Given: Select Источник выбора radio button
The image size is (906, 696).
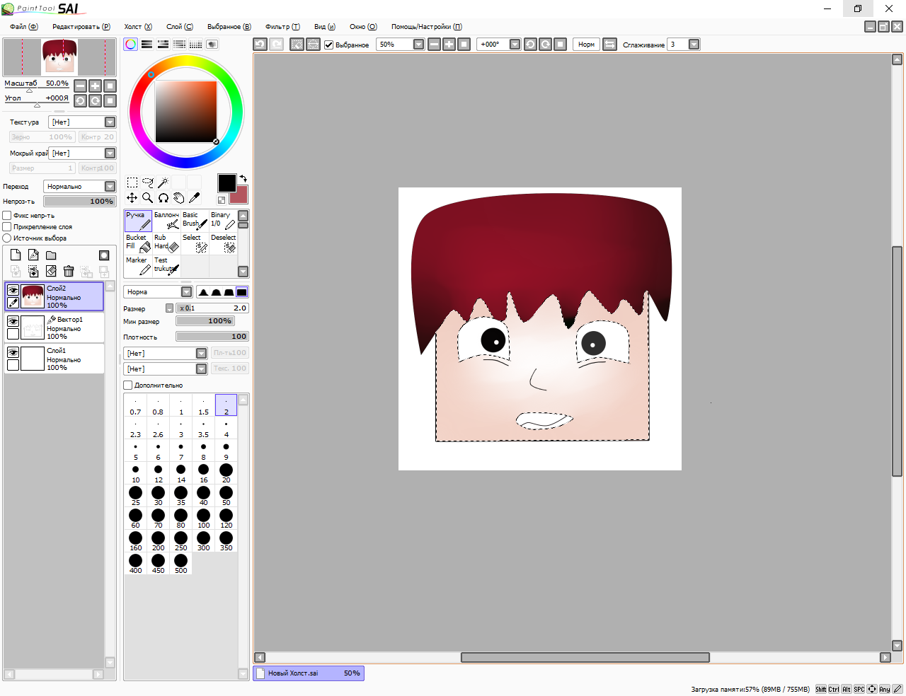Looking at the screenshot, I should pyautogui.click(x=7, y=238).
